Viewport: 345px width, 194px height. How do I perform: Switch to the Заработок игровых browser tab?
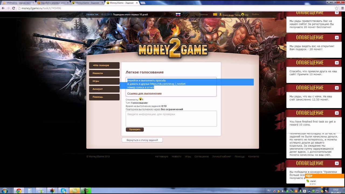pos(52,3)
